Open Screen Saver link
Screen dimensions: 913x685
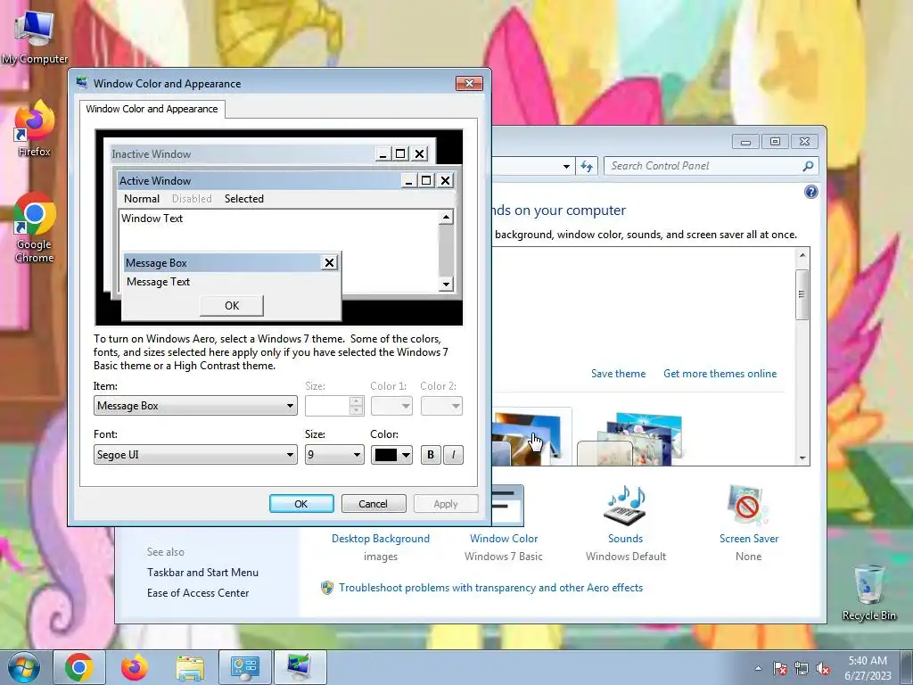749,539
